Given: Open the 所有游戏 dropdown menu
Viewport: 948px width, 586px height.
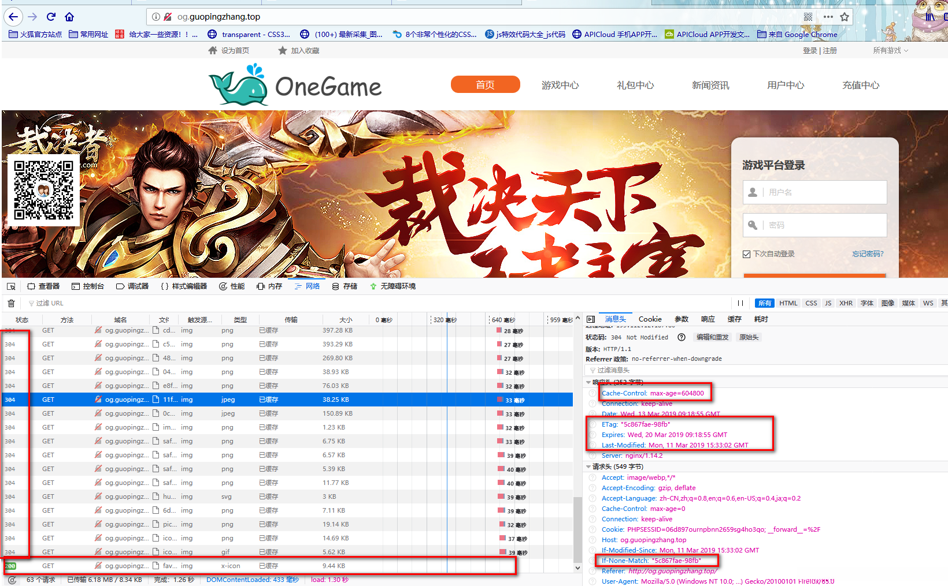Looking at the screenshot, I should coord(890,51).
